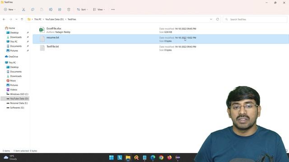
Task: Go forward with the forward arrow
Action: pos(11,19)
